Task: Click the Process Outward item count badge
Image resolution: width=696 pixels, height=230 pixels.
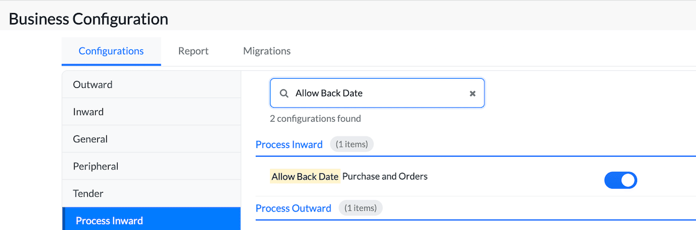Action: pyautogui.click(x=360, y=208)
